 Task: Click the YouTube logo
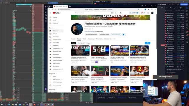coord(56,13)
